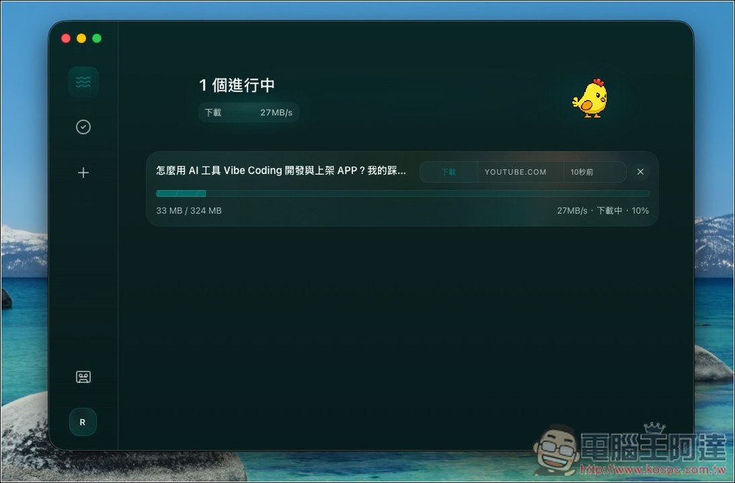Click the download progress bar
The height and width of the screenshot is (483, 735).
point(403,193)
